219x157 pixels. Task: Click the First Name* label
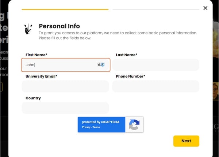pyautogui.click(x=36, y=55)
